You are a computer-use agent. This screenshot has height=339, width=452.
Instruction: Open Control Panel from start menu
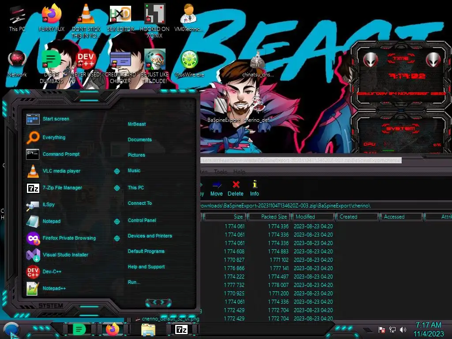coord(142,220)
